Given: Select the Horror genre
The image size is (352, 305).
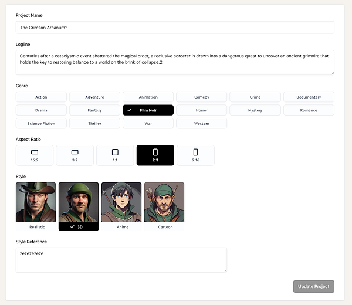Looking at the screenshot, I should coord(202,110).
